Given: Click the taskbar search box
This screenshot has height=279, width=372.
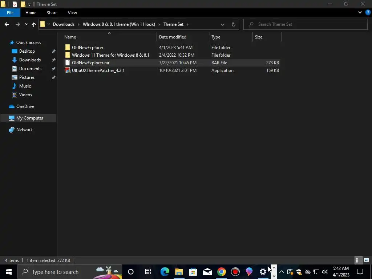Looking at the screenshot, I should tap(70, 272).
